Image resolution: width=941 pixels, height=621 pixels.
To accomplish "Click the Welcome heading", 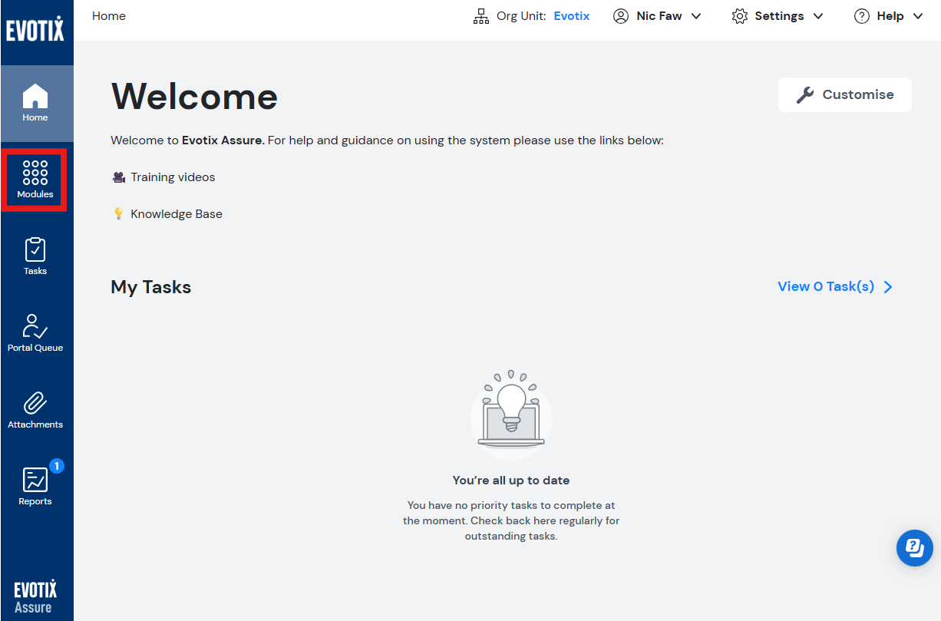I will [x=194, y=97].
